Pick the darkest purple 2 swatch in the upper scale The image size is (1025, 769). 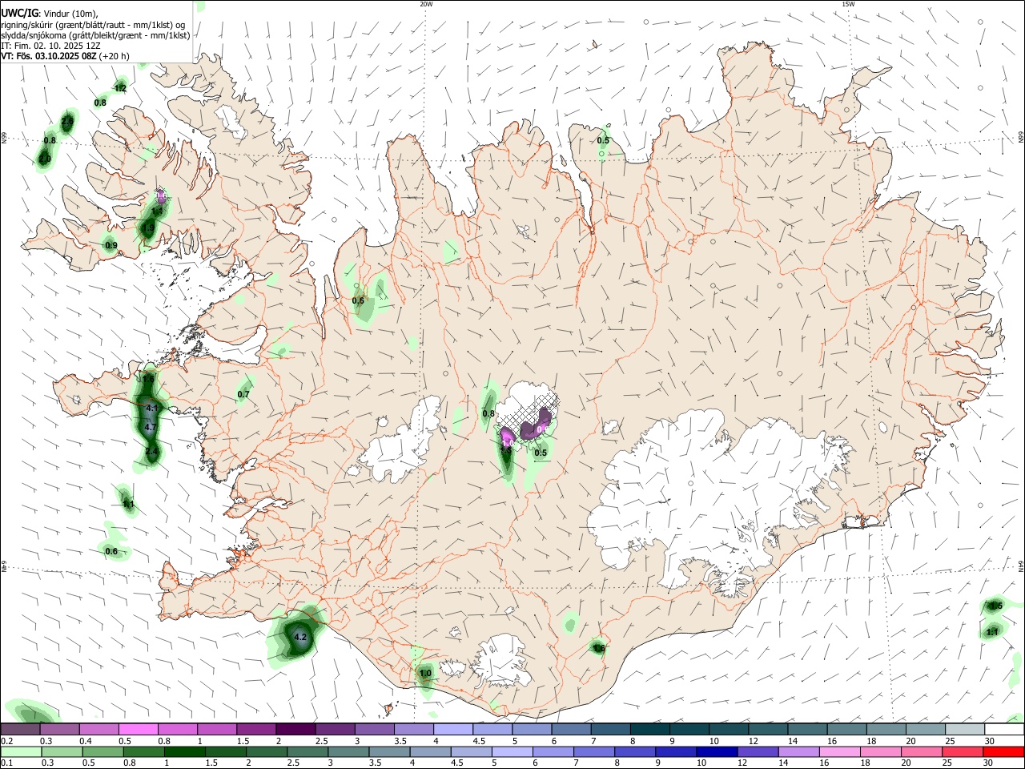coord(295,730)
